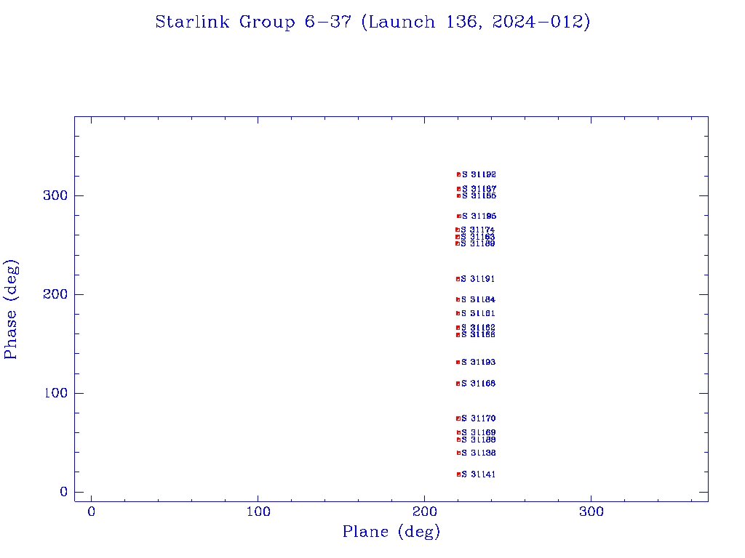The height and width of the screenshot is (558, 745).
Task: Select the S 31162 label text
Action: (x=479, y=328)
